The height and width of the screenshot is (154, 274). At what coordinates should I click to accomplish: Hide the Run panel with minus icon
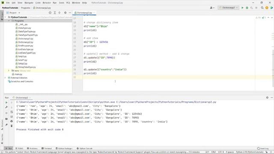(272, 98)
